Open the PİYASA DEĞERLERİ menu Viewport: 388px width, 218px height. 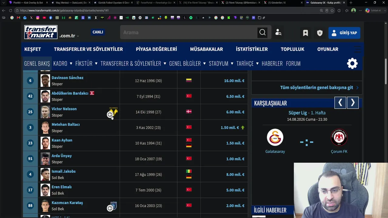click(x=156, y=49)
